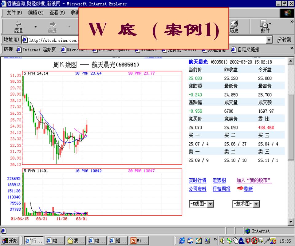The width and height of the screenshot is (295, 246).
Task: Open the 编辑(E) menu
Action: pos(36,13)
